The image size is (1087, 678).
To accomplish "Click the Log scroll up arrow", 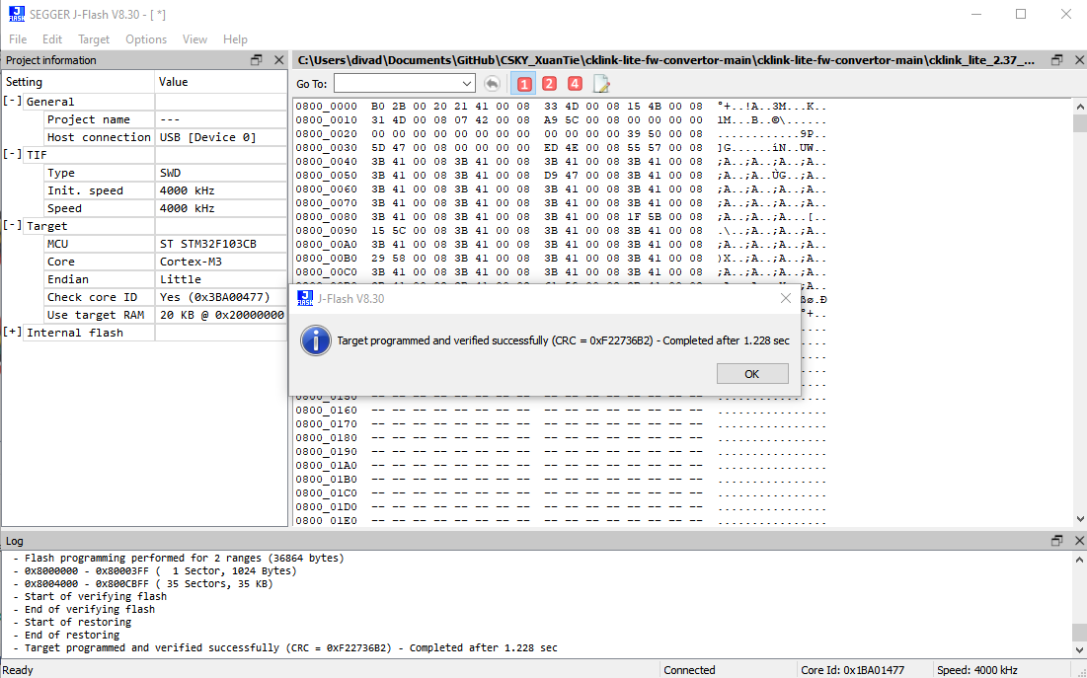I will 1079,559.
